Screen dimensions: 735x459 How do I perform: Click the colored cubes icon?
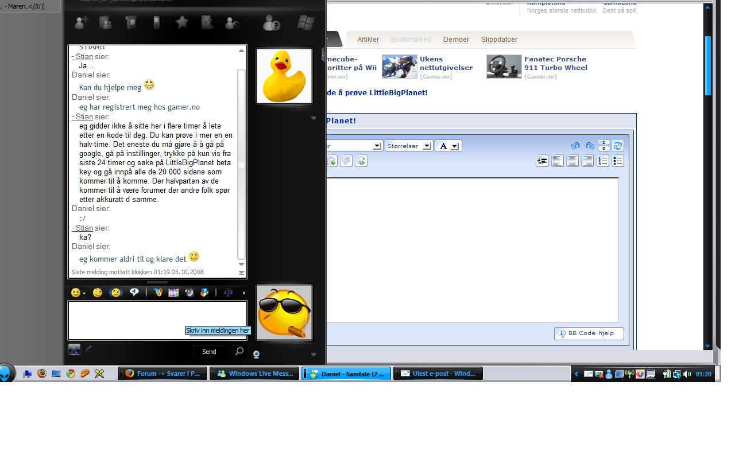[x=204, y=293]
